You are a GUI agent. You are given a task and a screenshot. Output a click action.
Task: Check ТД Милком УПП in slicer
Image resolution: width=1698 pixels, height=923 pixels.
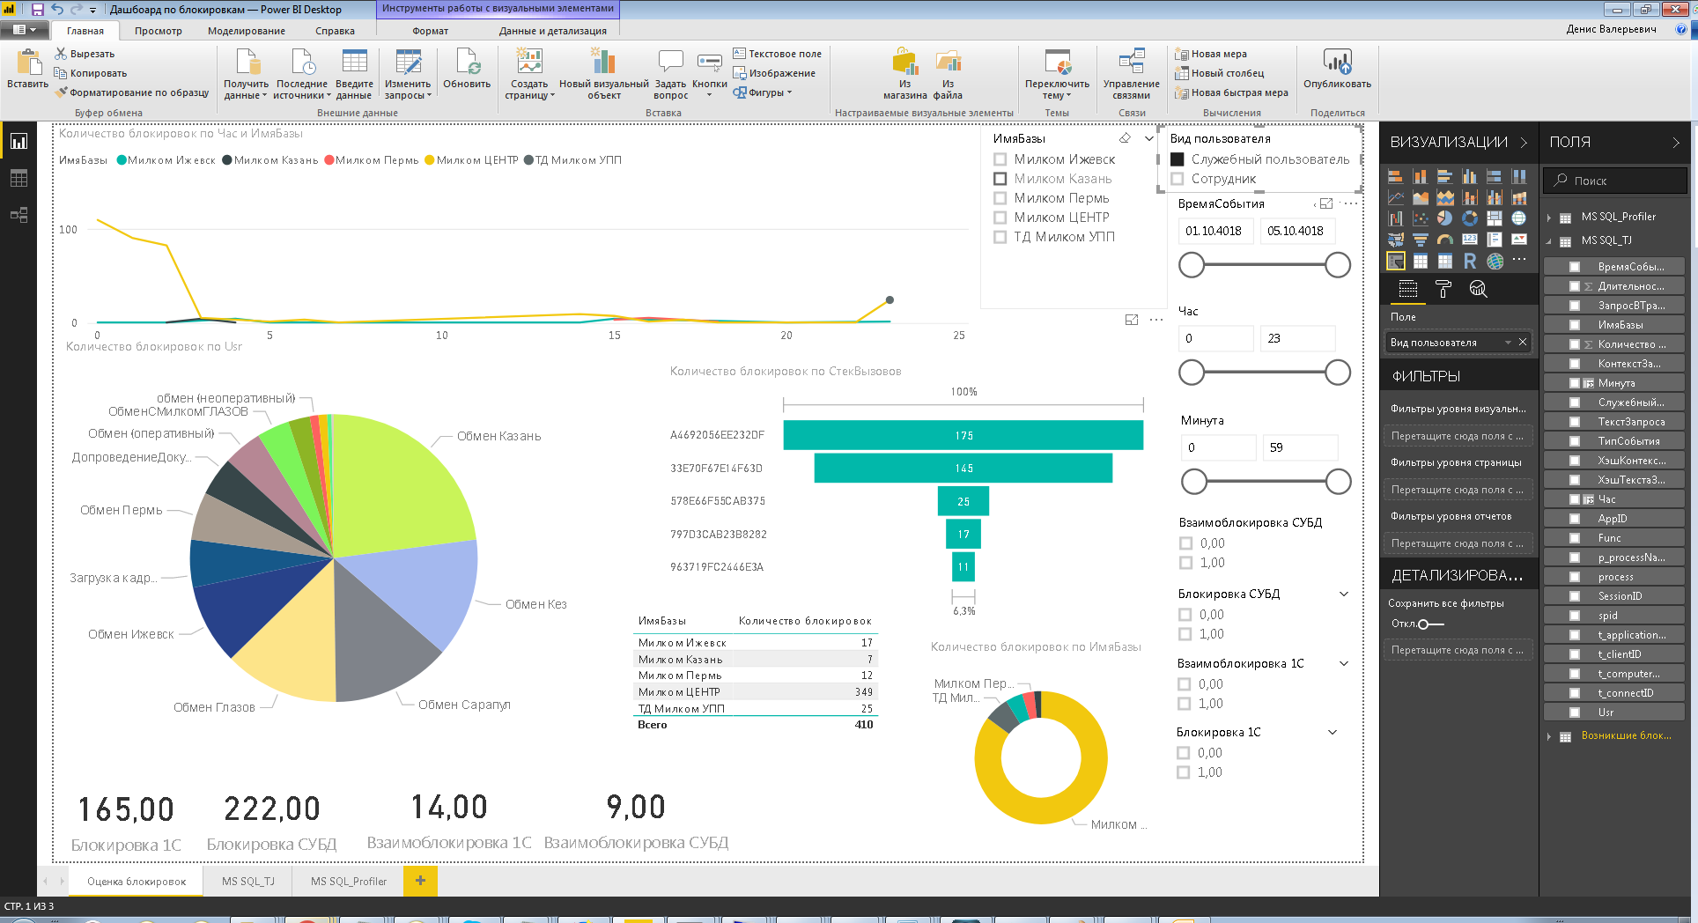(1000, 237)
